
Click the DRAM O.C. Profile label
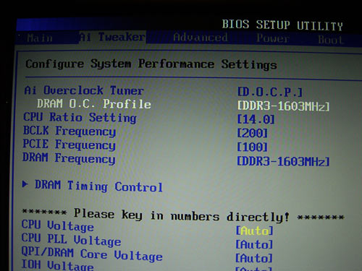pos(94,104)
